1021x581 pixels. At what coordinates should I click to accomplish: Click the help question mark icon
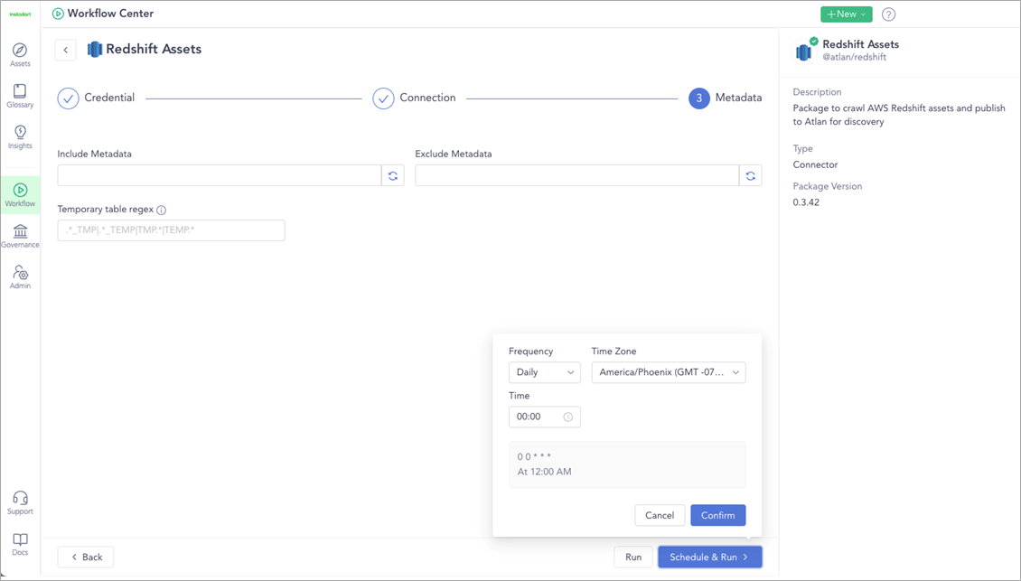click(888, 14)
